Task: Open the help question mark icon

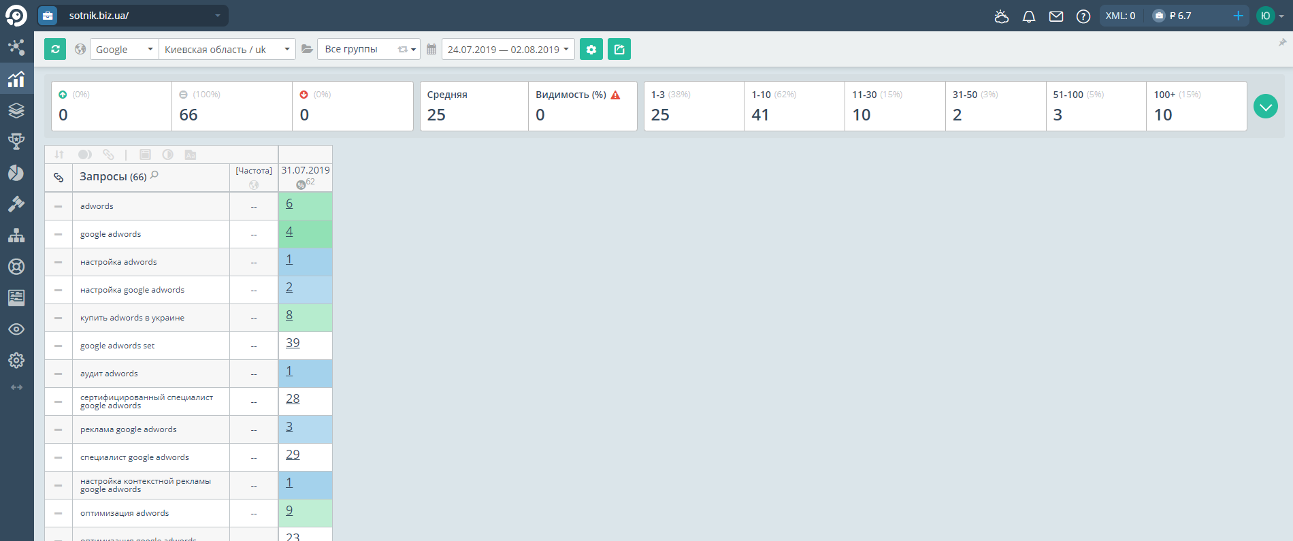Action: [1083, 16]
